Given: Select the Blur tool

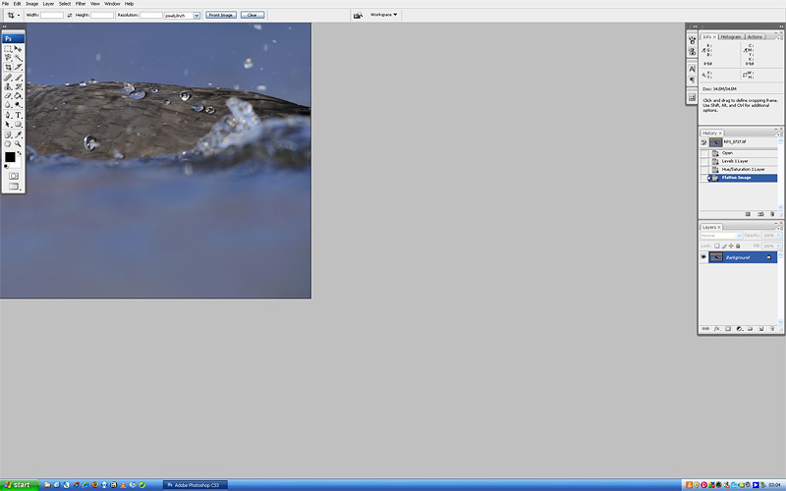Looking at the screenshot, I should click(x=8, y=105).
